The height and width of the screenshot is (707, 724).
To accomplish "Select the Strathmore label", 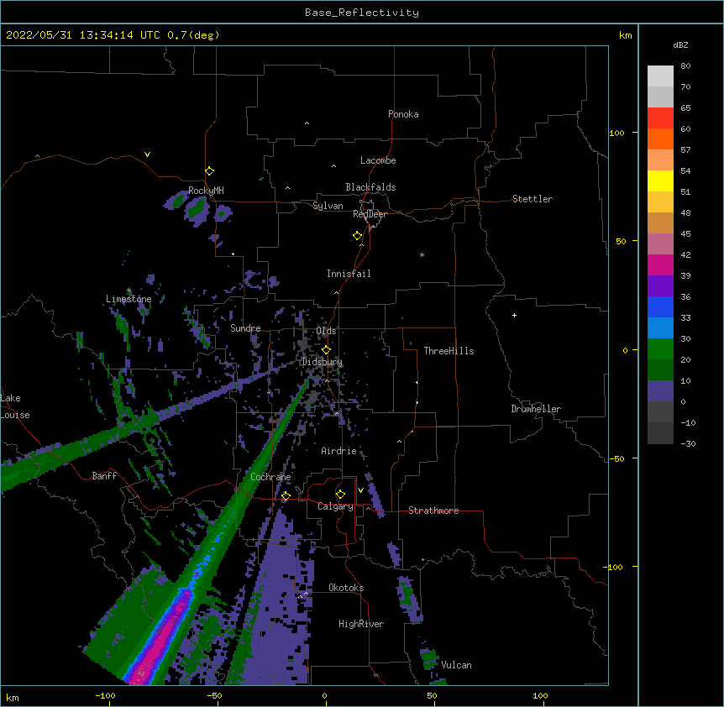I will (x=433, y=511).
